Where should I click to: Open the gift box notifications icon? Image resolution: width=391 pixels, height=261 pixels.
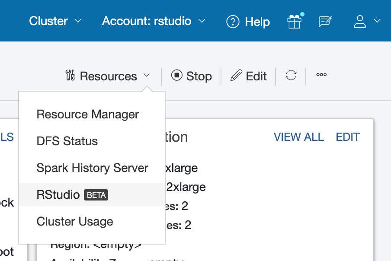(x=295, y=22)
